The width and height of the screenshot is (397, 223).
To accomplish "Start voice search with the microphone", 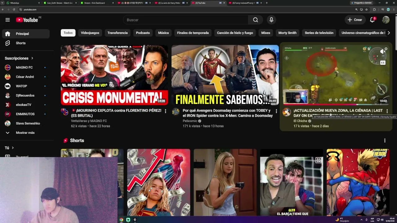I will click(271, 20).
